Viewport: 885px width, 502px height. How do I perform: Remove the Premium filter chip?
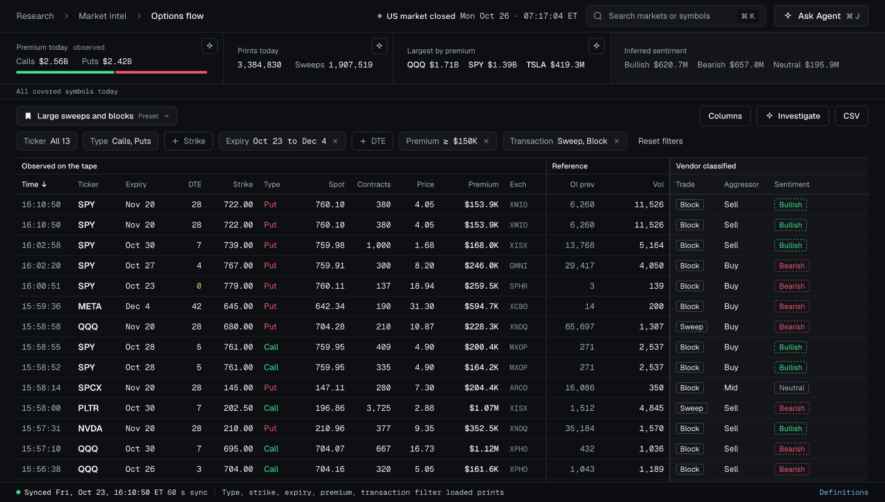click(486, 141)
